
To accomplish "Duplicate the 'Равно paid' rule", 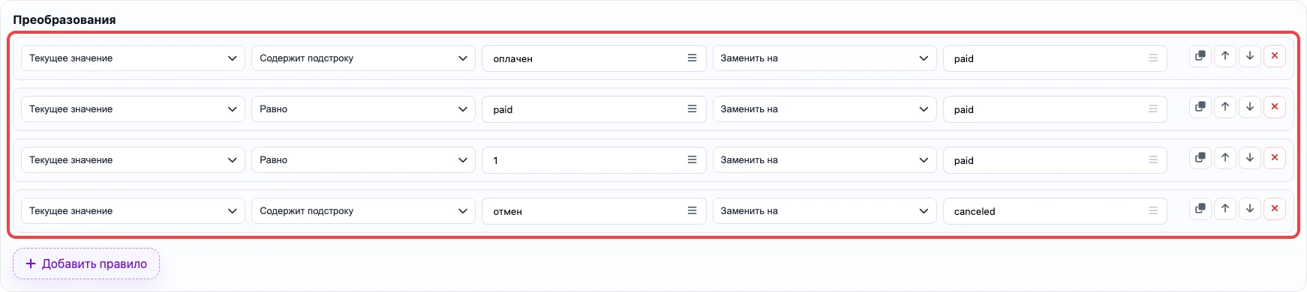I will 1200,107.
